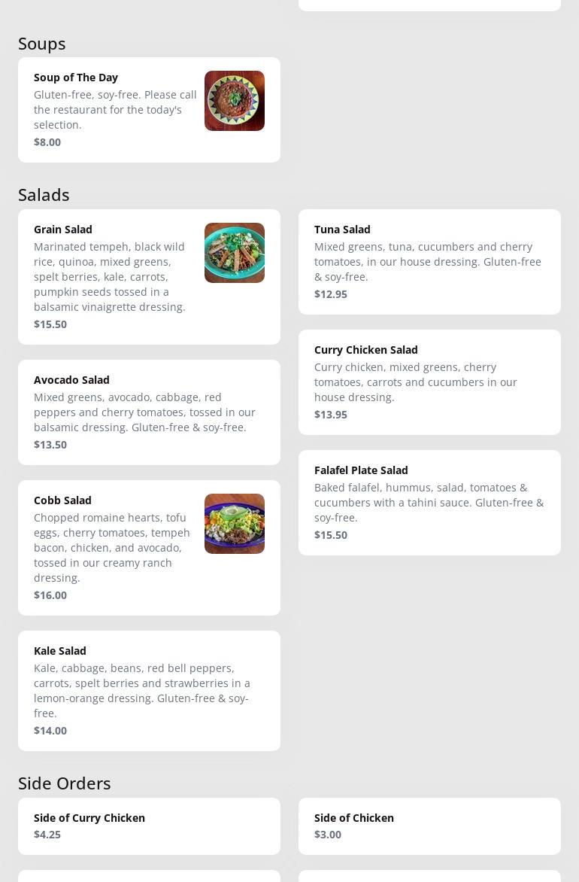
Task: Click the Side Orders heading
Action: (65, 783)
